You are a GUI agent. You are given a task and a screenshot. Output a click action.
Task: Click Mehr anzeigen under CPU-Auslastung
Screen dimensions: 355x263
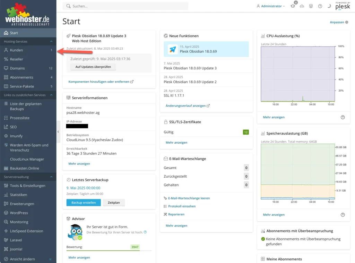[x=274, y=117]
